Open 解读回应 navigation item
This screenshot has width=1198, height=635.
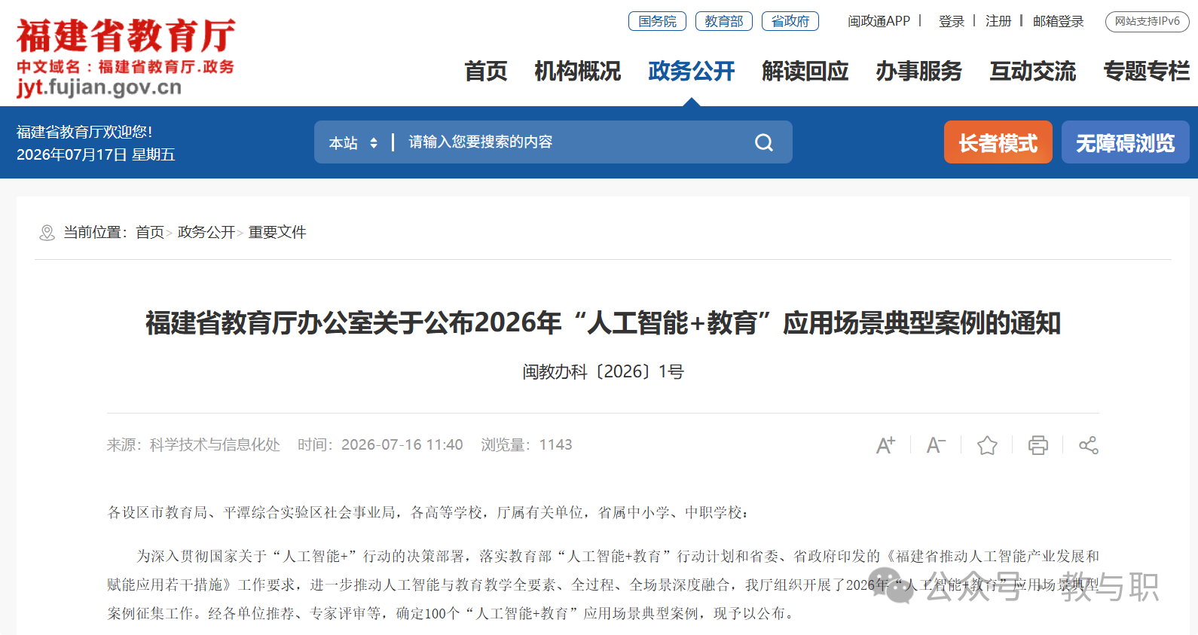pos(805,72)
